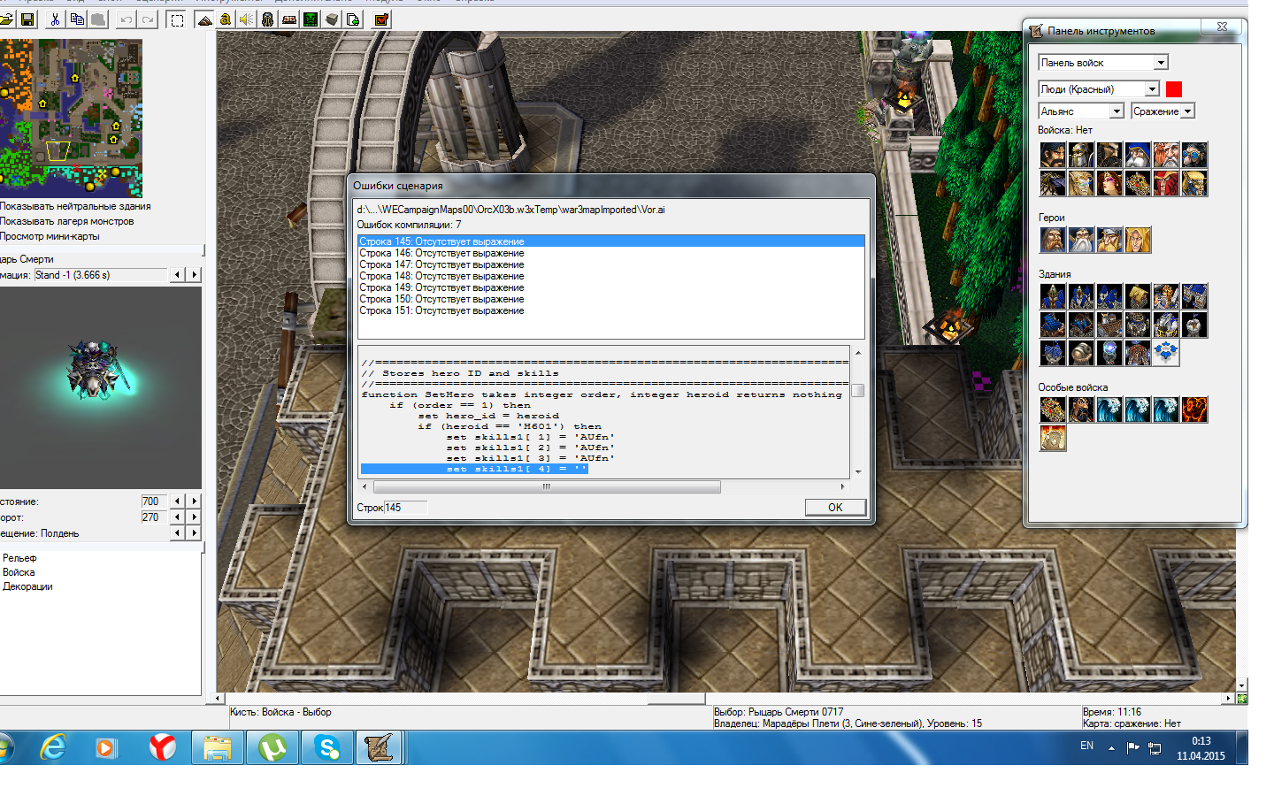Click the code pane horizontal scrollbar thumb
This screenshot has width=1274, height=796.
pyautogui.click(x=547, y=486)
